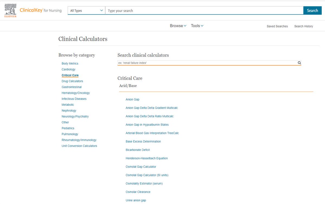Select the Cardiology category

69,69
